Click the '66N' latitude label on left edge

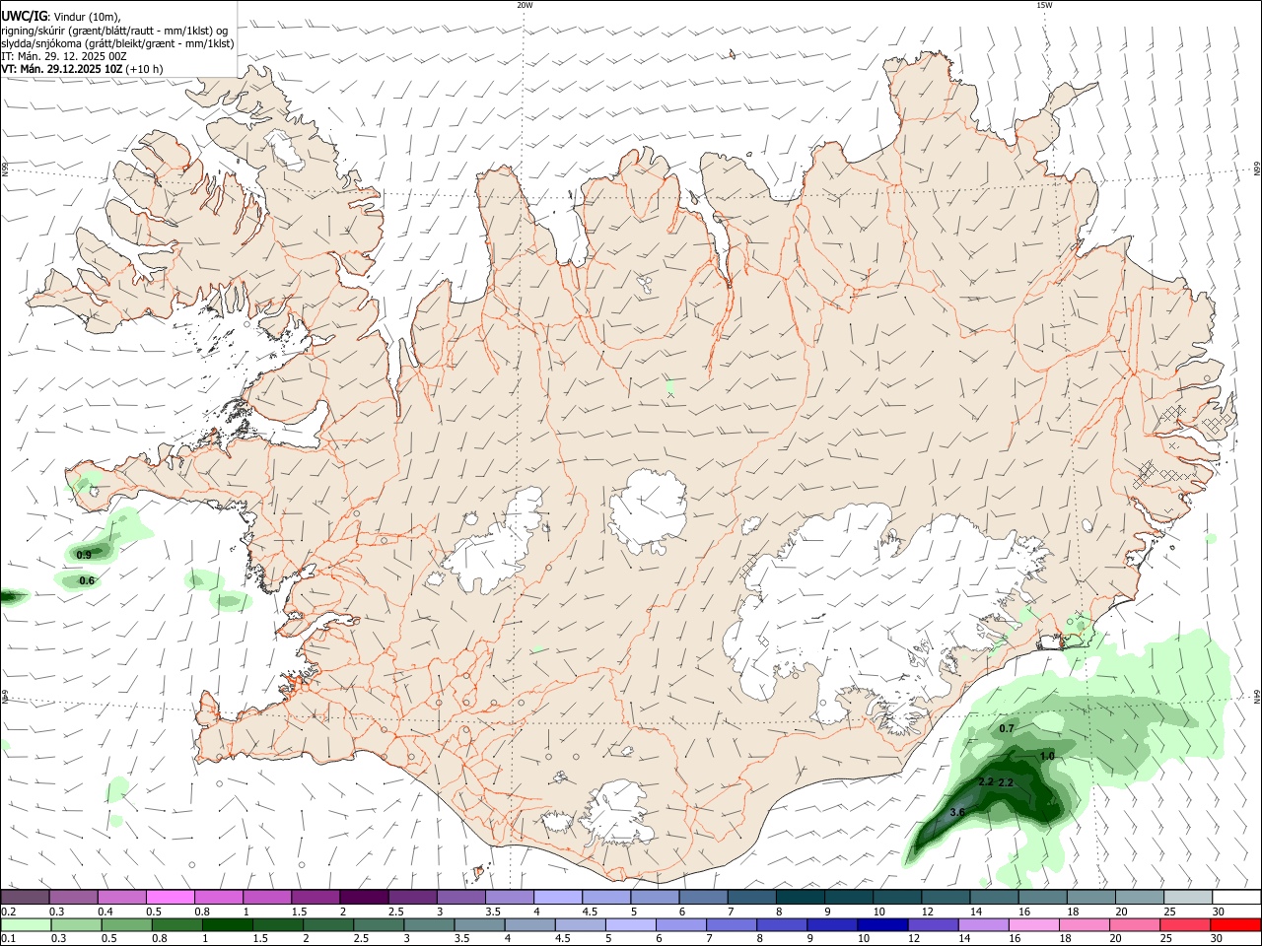click(x=4, y=170)
